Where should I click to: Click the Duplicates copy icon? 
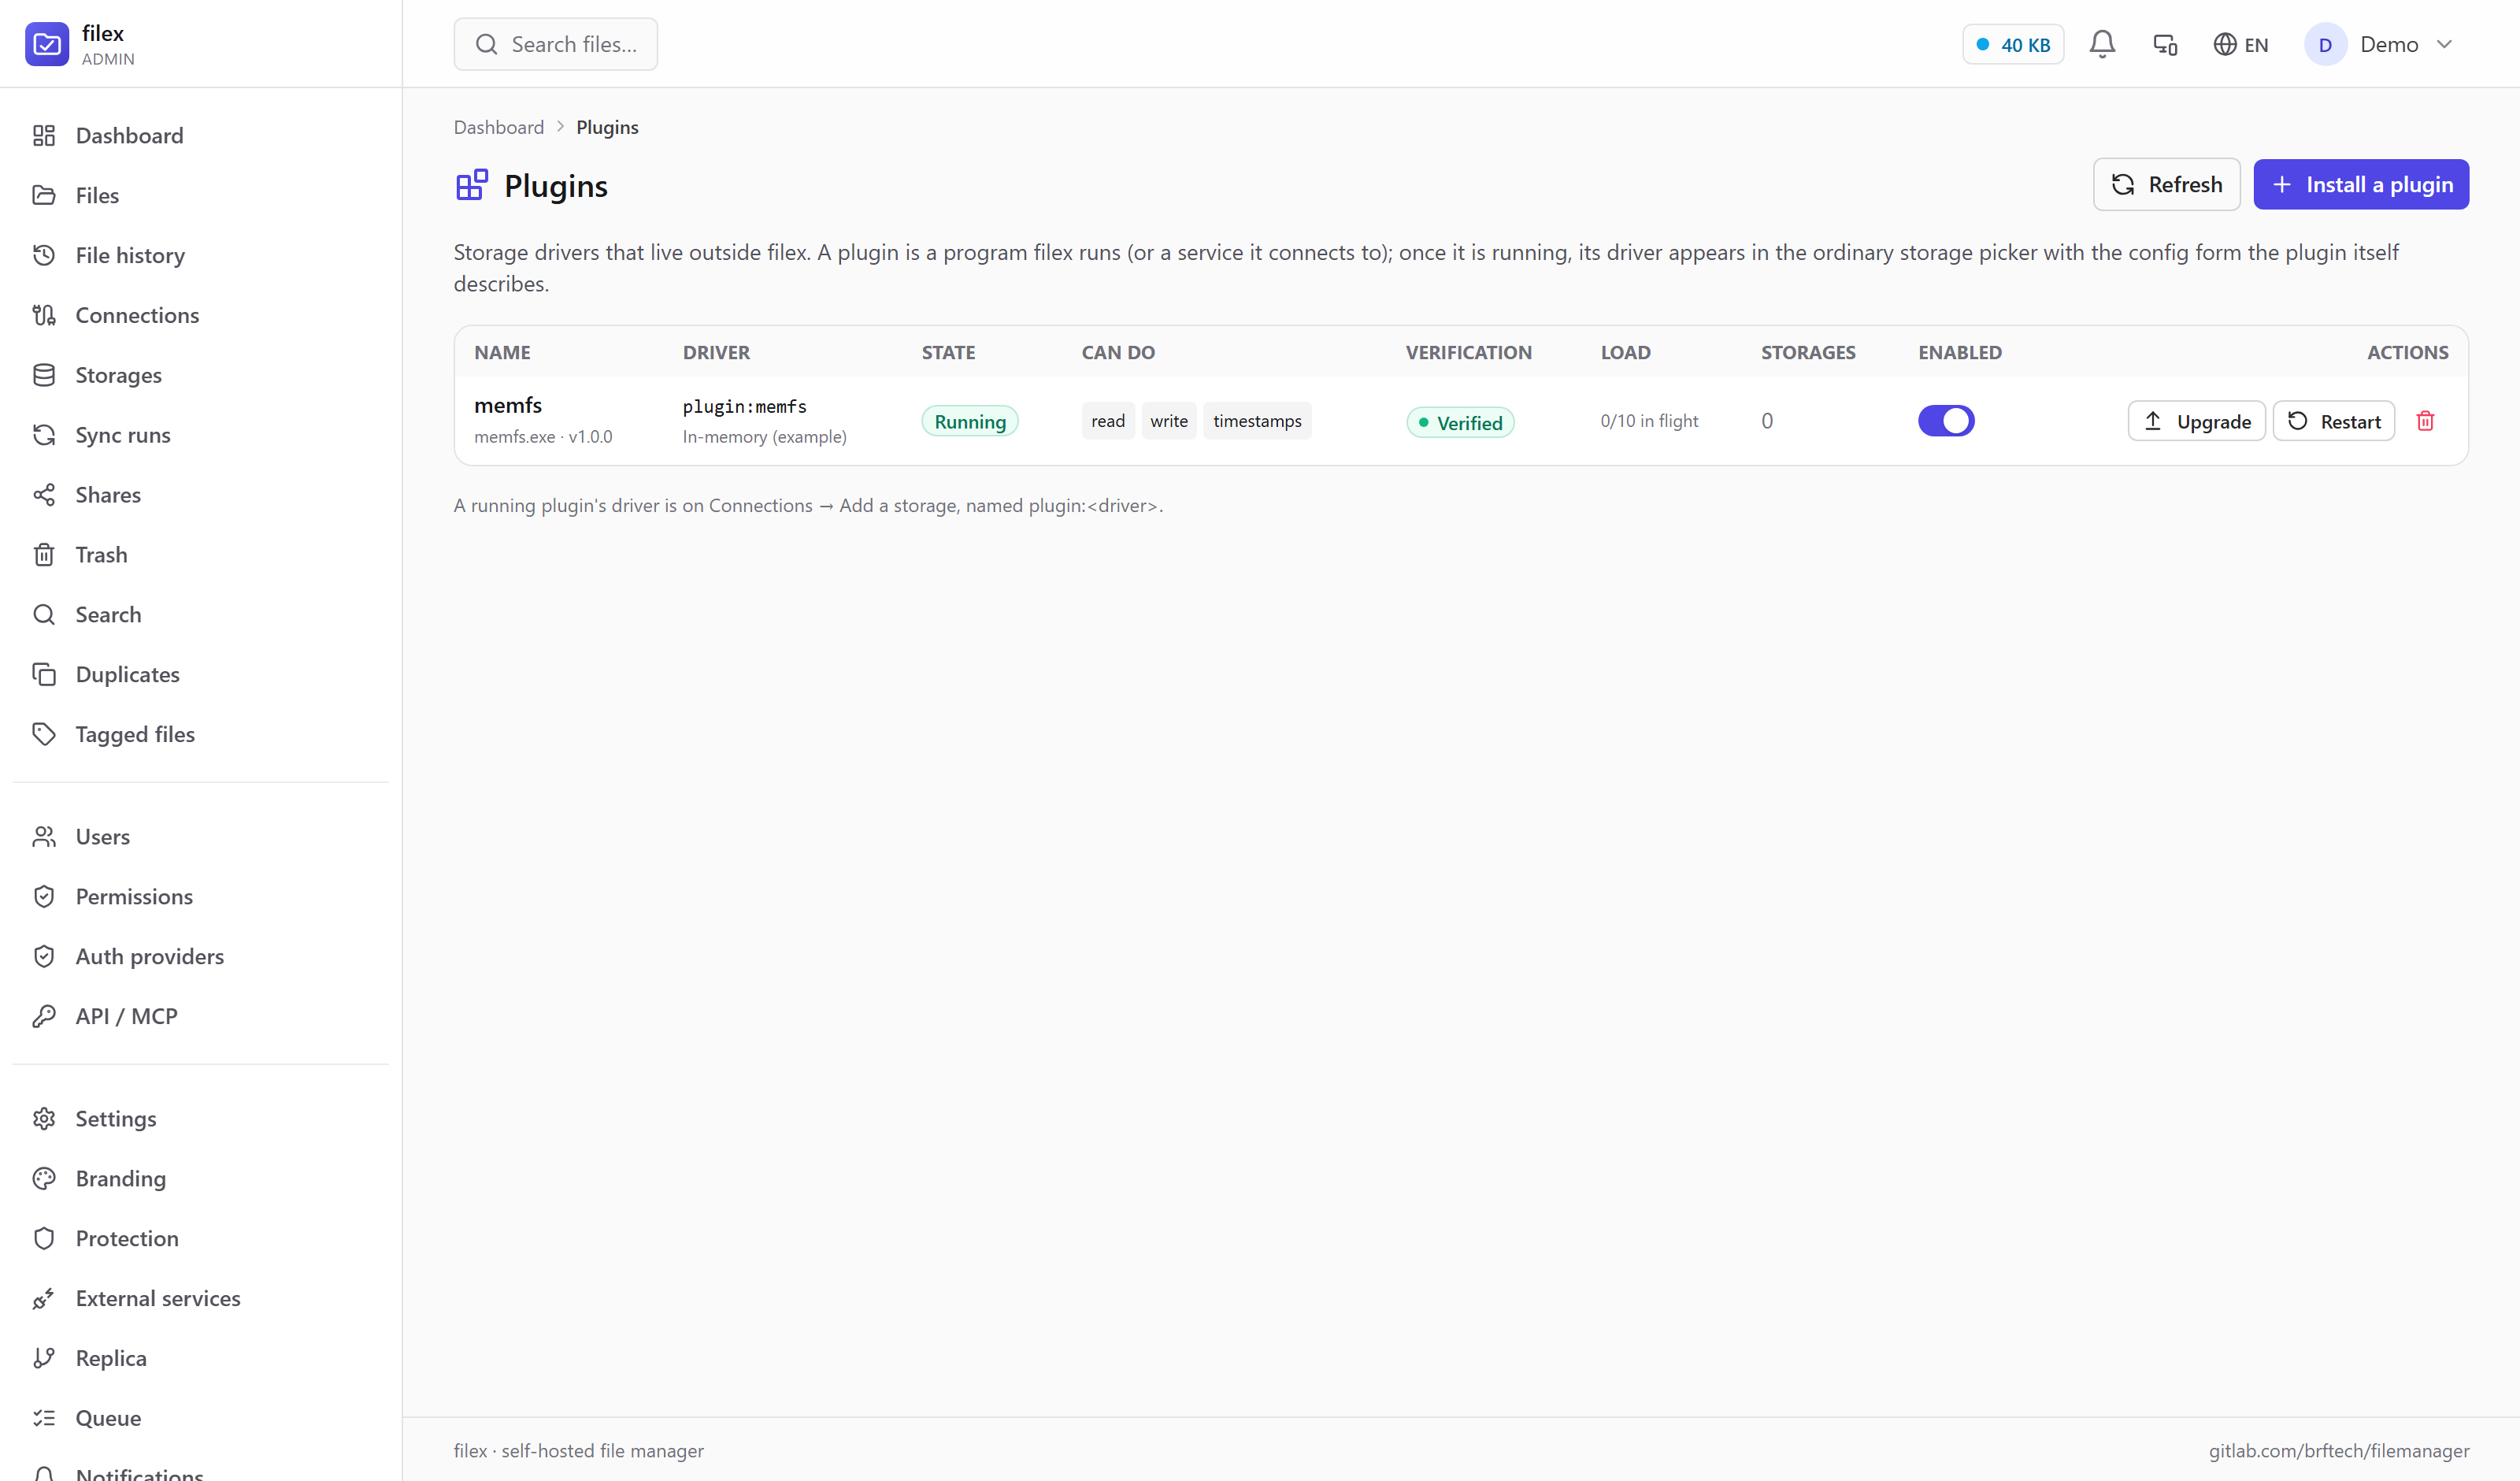(x=44, y=674)
